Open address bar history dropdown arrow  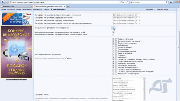[x=125, y=2]
